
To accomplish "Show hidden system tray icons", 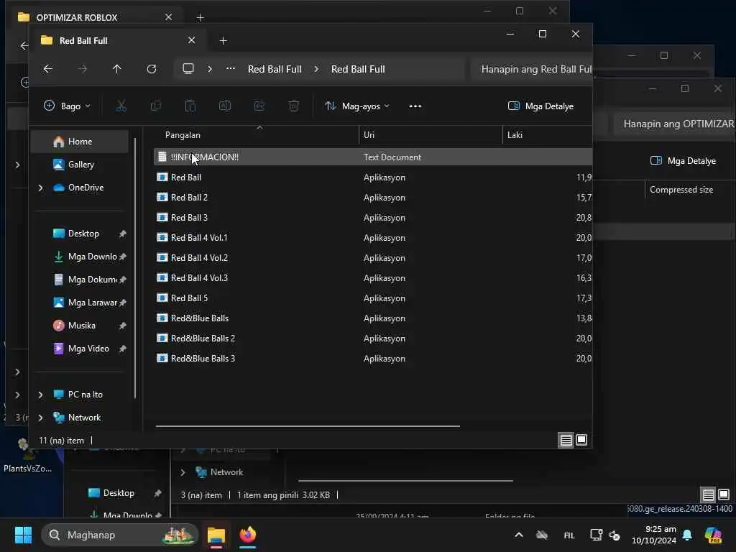I will click(519, 535).
